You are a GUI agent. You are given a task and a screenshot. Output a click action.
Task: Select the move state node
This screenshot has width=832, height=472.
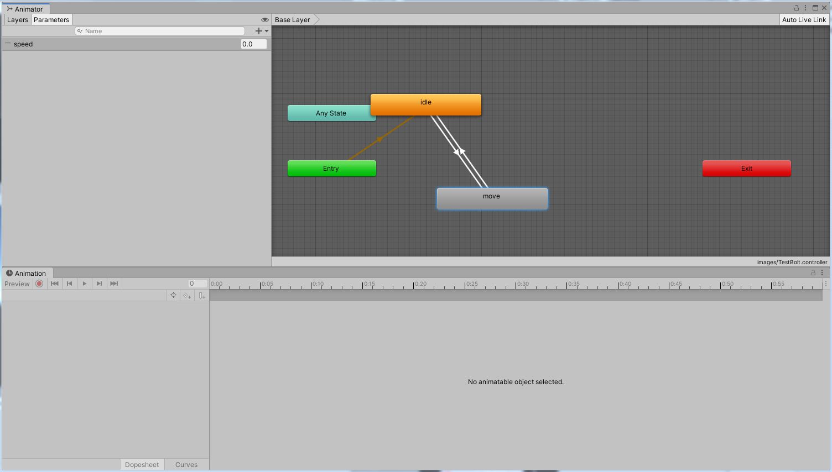click(492, 198)
